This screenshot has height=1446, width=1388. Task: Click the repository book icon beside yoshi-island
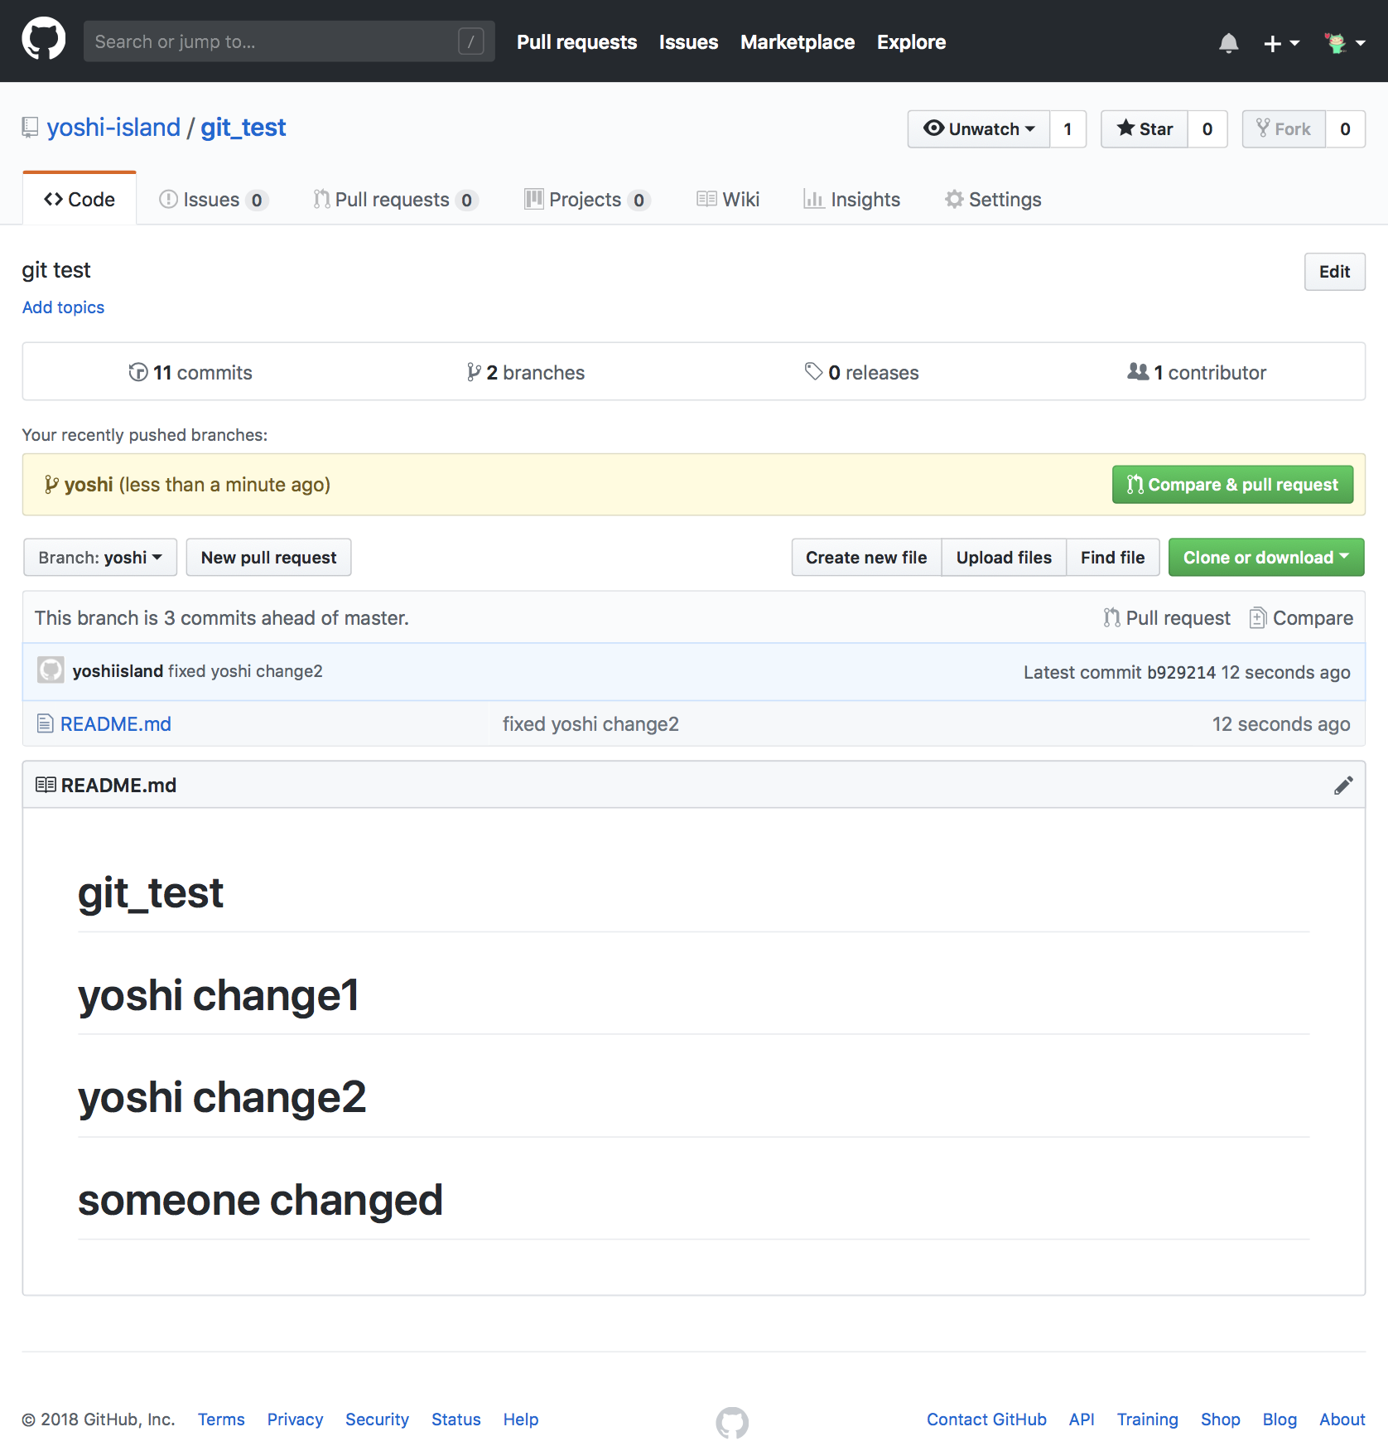[30, 128]
